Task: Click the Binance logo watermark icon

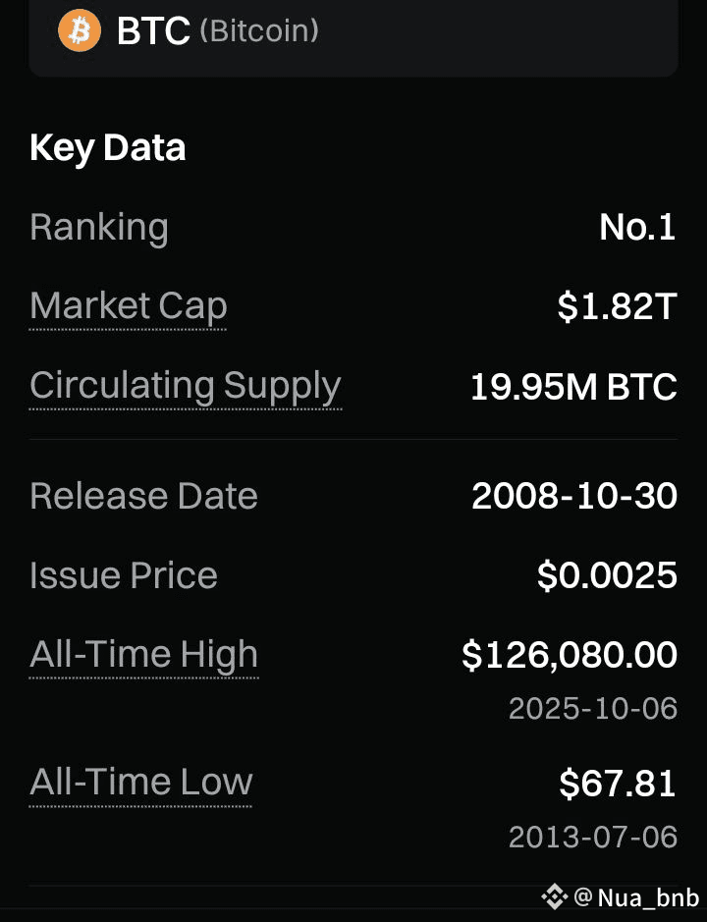Action: click(x=555, y=896)
